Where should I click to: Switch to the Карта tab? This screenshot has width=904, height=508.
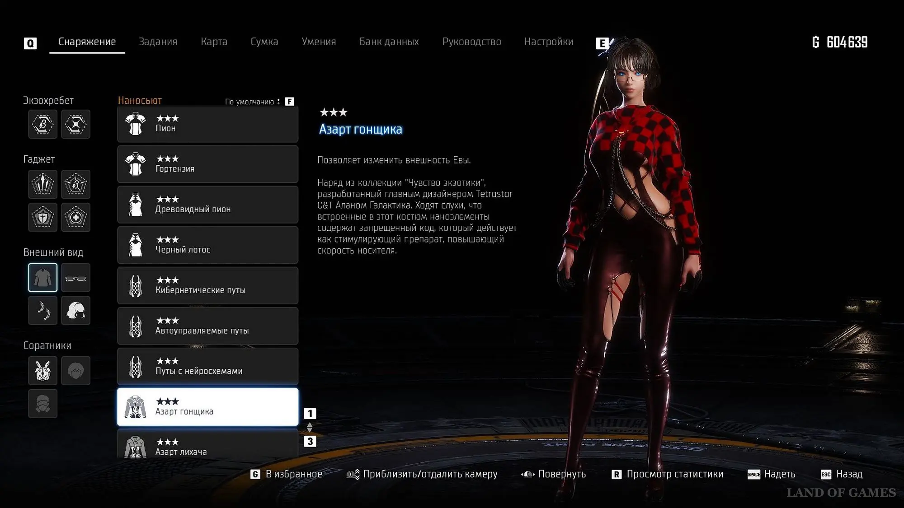(x=214, y=42)
